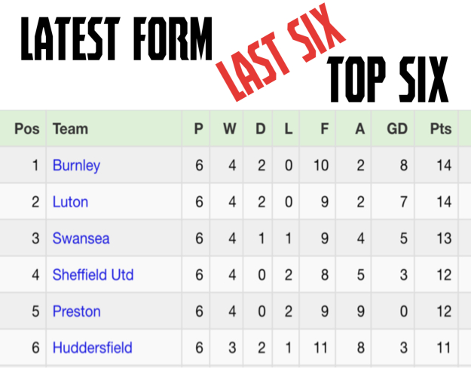This screenshot has width=471, height=377.
Task: Open the Sheffield Utd team link
Action: (x=93, y=274)
